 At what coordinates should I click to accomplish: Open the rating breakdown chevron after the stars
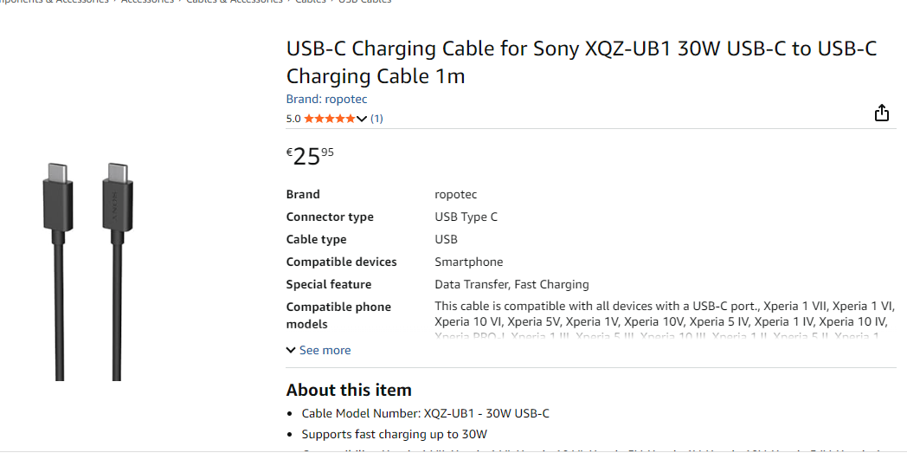click(x=362, y=119)
